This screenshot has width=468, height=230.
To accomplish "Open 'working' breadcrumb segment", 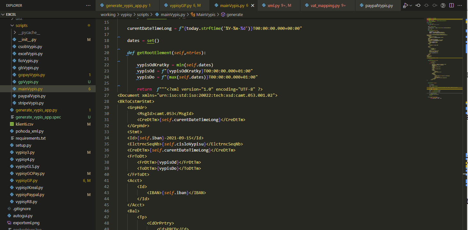I will click(108, 14).
